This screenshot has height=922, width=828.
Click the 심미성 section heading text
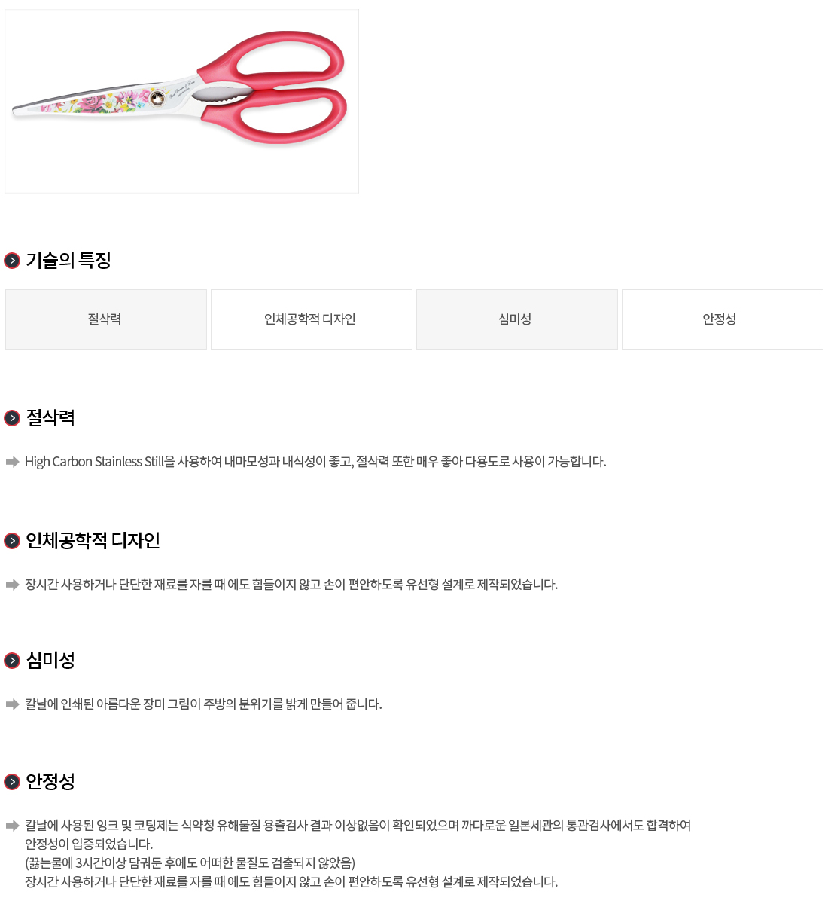[50, 661]
